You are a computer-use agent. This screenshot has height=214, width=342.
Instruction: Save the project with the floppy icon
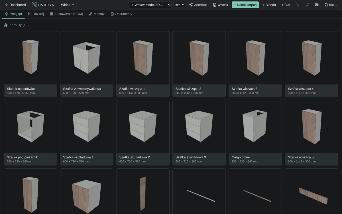317,5
